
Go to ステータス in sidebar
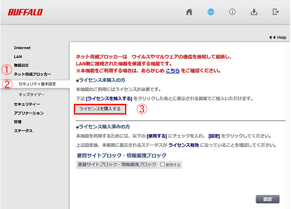[x=23, y=131]
